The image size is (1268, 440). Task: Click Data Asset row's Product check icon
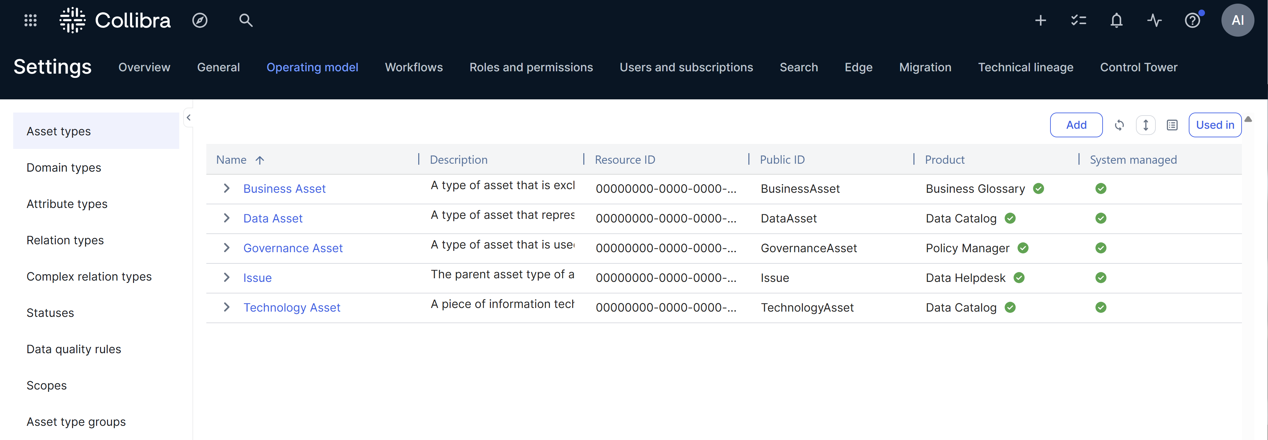coord(1010,218)
